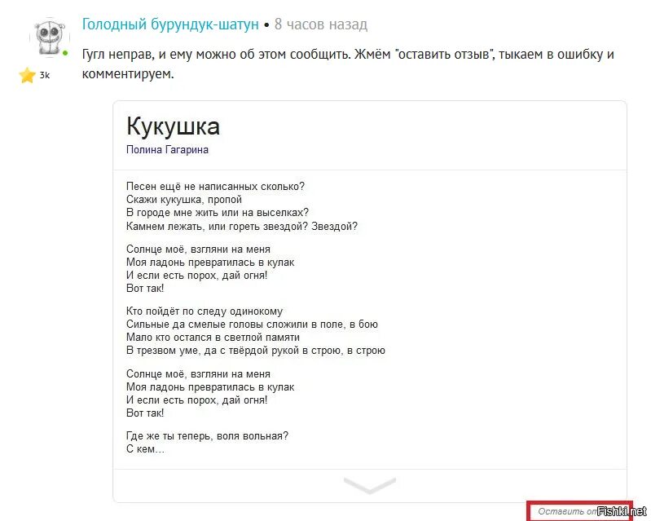Click the line 'Сильные да смелые головы сложили в поле, в бою'
This screenshot has height=521, width=651.
[x=252, y=324]
